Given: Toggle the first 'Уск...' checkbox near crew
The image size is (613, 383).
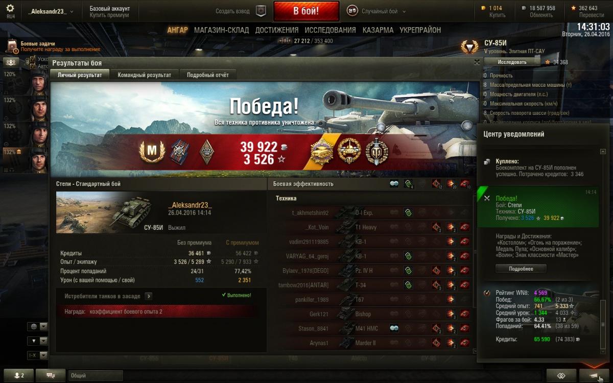Looking at the screenshot, I should click(x=33, y=59).
